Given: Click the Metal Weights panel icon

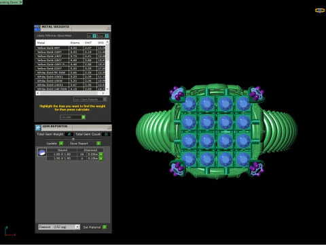Looking at the screenshot, I should (x=37, y=29).
